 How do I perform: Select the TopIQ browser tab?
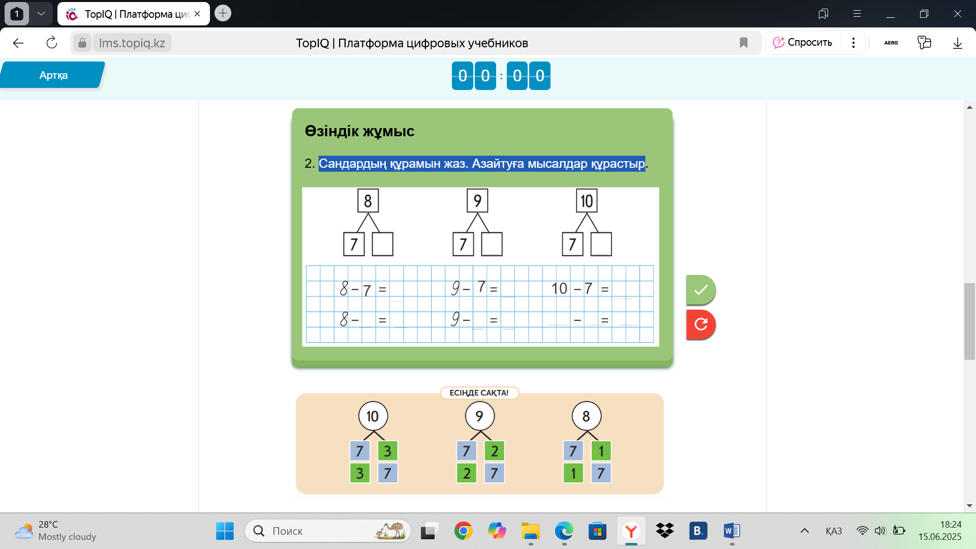click(133, 14)
